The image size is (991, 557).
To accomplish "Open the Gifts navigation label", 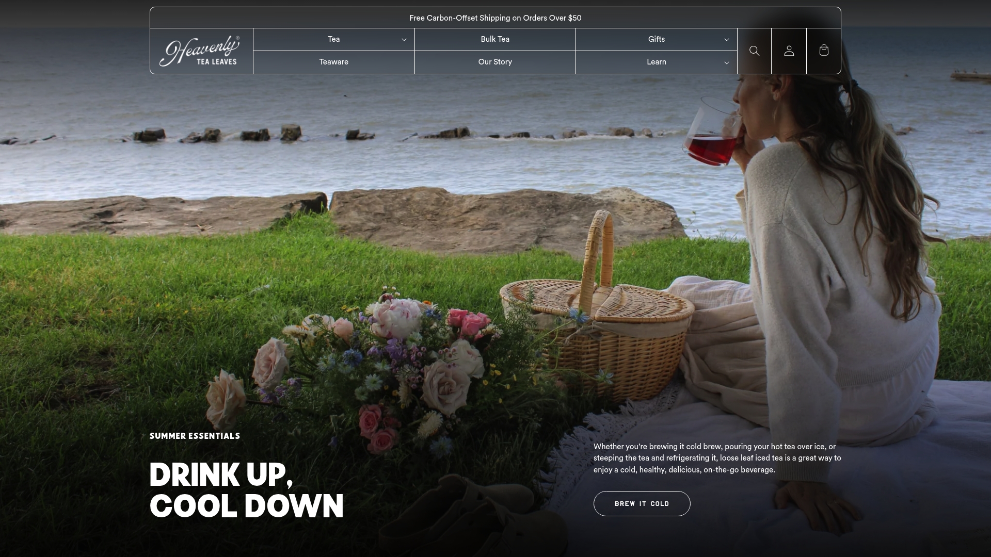I will coord(656,39).
